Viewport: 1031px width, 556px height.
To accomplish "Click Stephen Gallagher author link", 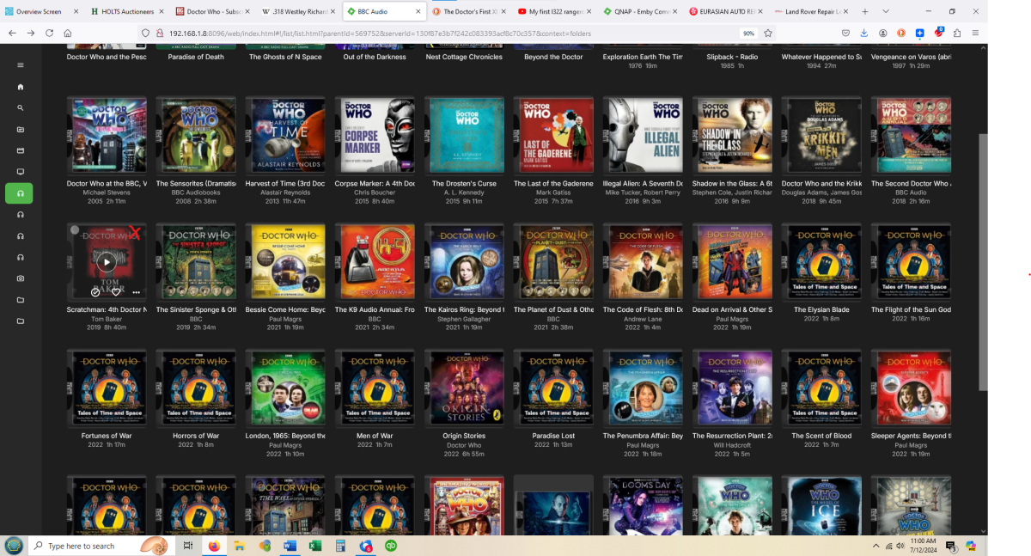I will 464,318.
